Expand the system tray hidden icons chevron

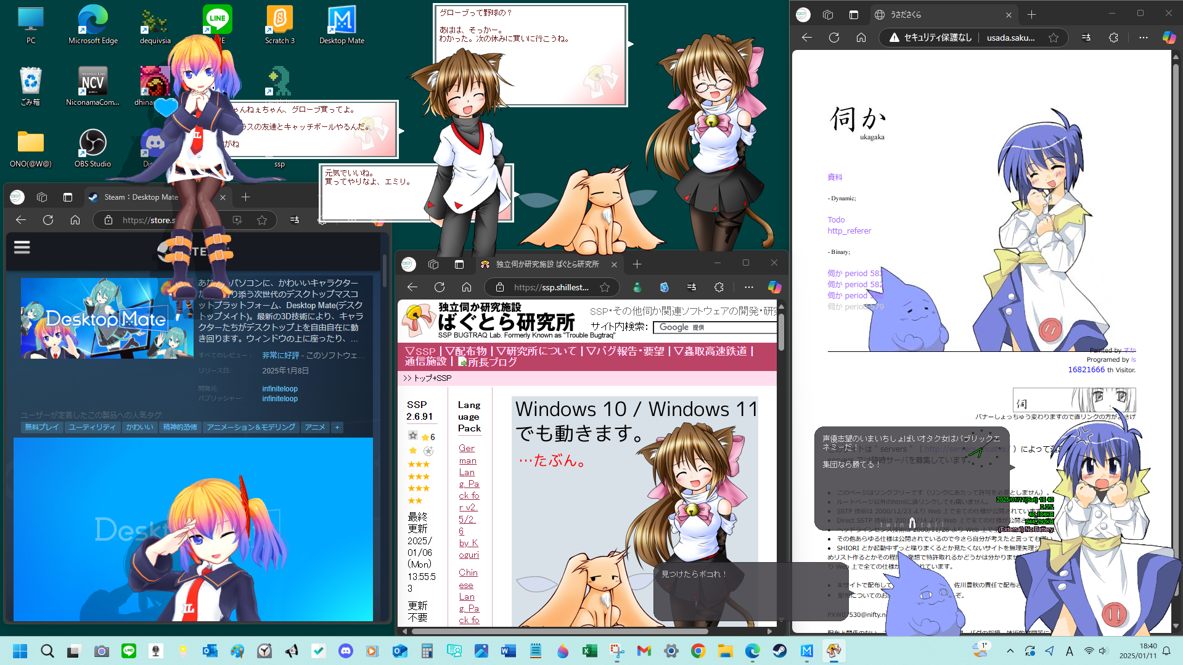pos(1010,651)
